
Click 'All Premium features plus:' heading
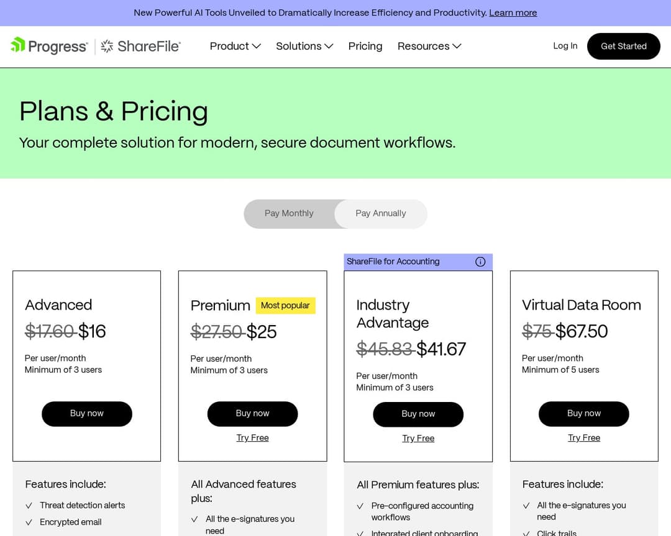point(418,485)
